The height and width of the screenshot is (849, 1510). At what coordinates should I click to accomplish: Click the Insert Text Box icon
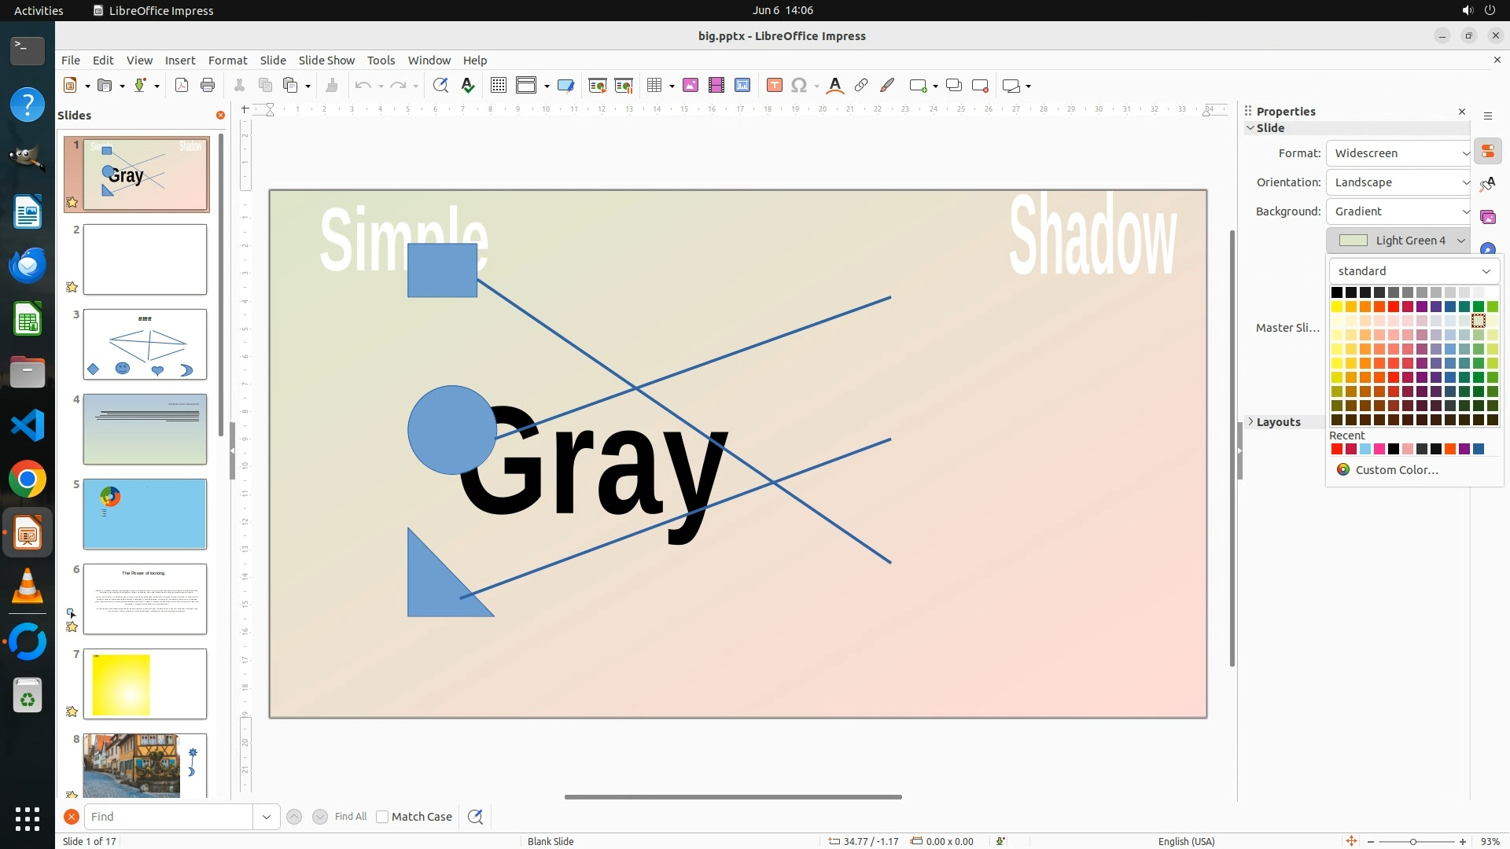774,86
